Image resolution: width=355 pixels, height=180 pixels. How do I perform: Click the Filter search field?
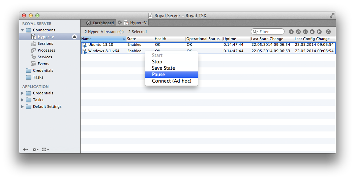click(268, 32)
